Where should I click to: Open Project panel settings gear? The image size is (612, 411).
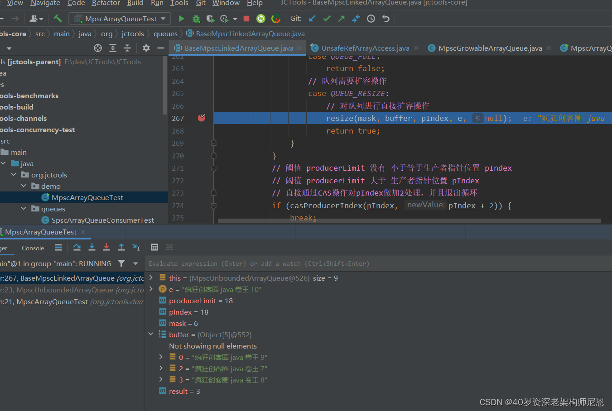(146, 48)
